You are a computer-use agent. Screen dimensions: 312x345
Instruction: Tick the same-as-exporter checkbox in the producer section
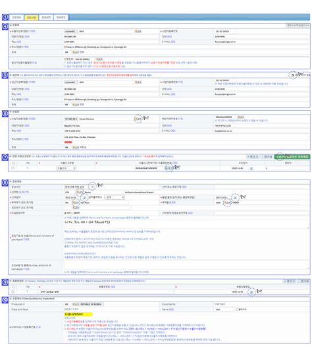click(x=293, y=75)
